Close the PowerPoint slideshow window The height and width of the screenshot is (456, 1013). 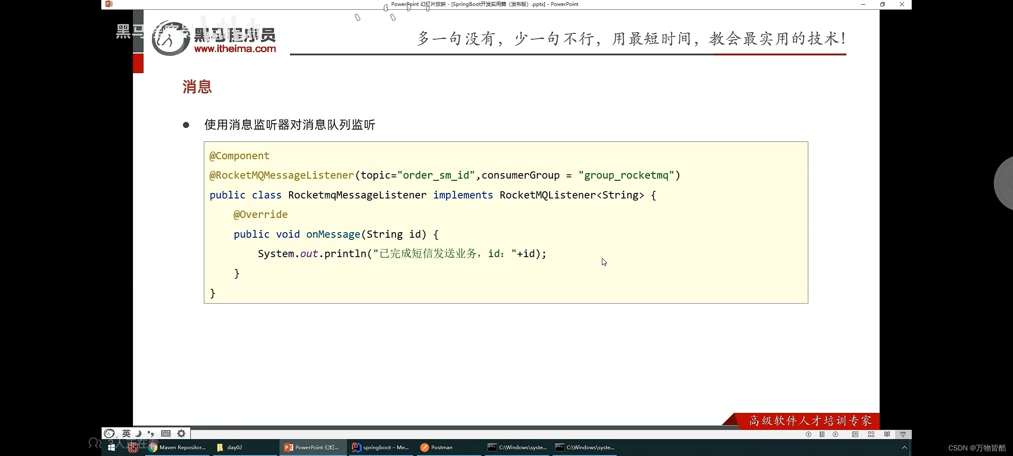pyautogui.click(x=902, y=4)
